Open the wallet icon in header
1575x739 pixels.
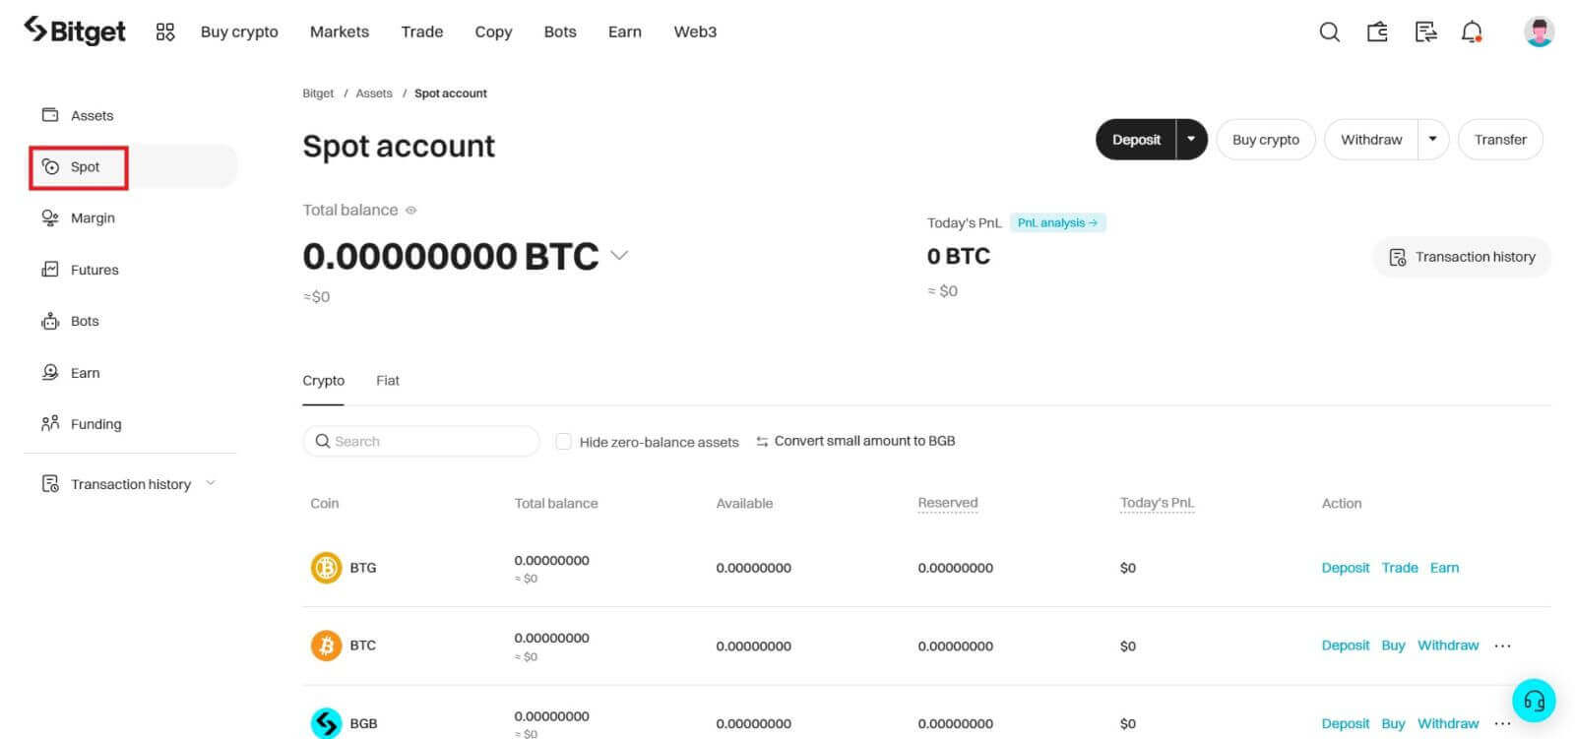1377,32
